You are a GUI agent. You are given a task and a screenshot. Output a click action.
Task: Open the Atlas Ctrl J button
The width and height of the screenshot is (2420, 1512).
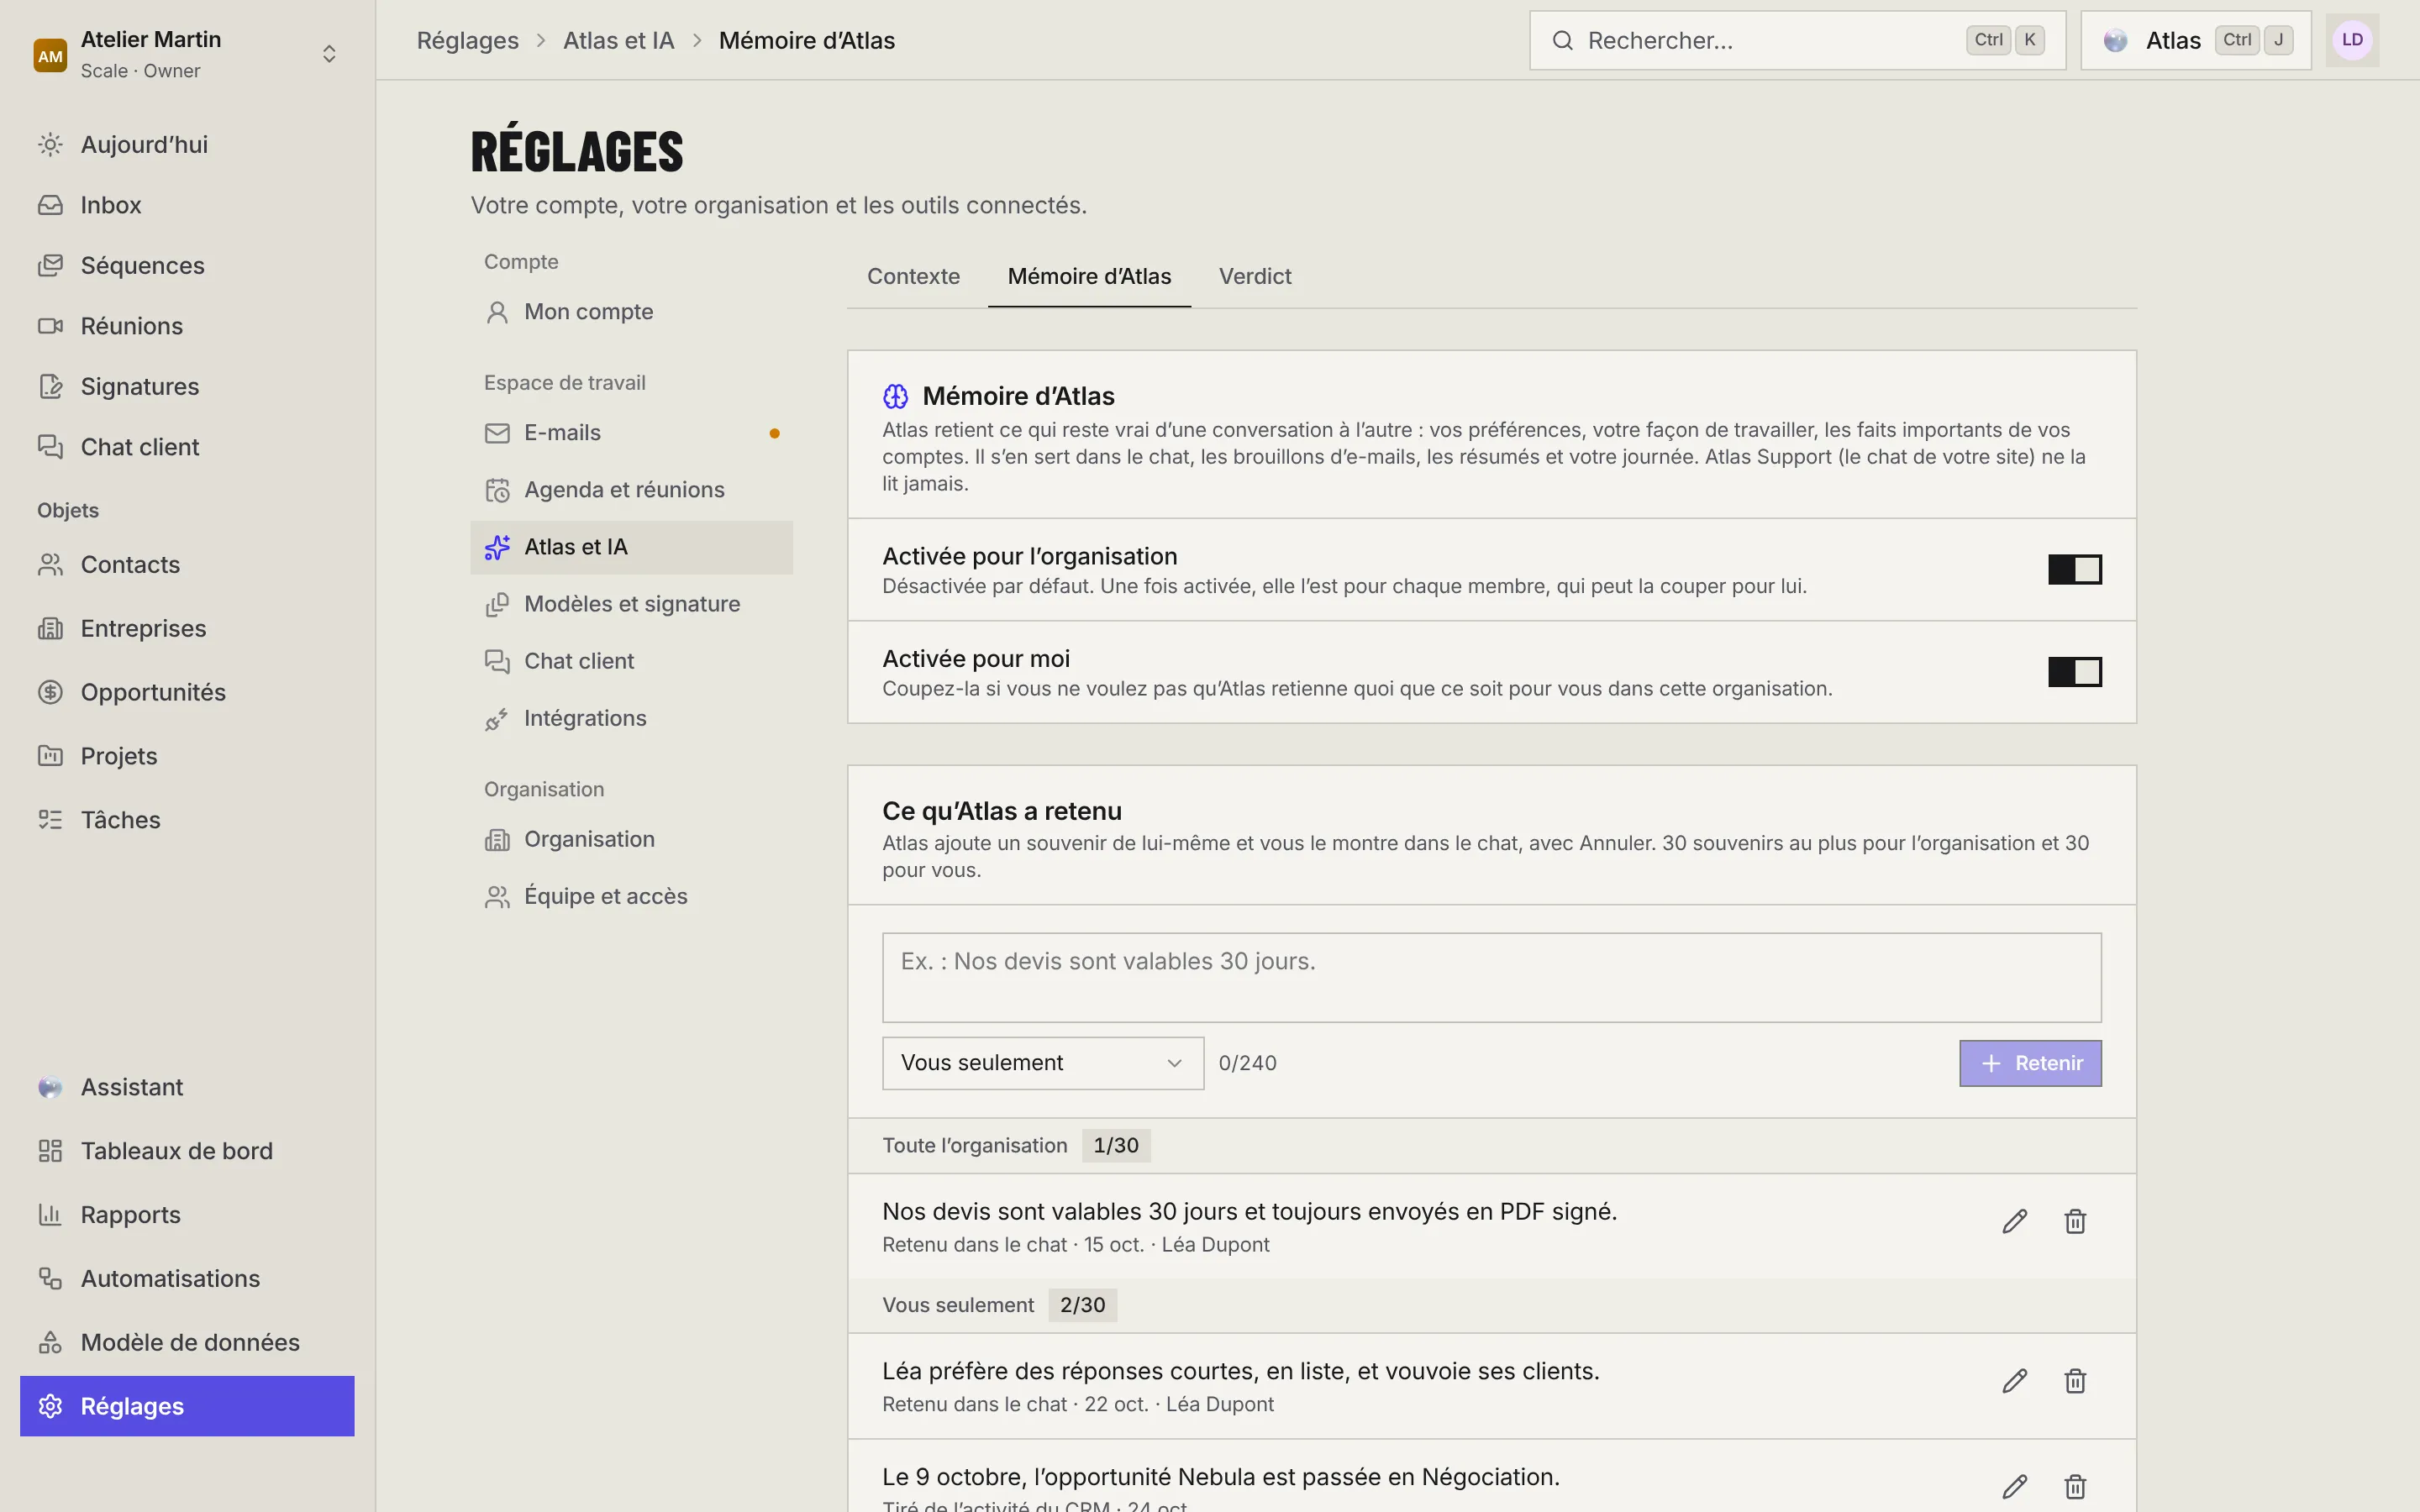[2196, 40]
